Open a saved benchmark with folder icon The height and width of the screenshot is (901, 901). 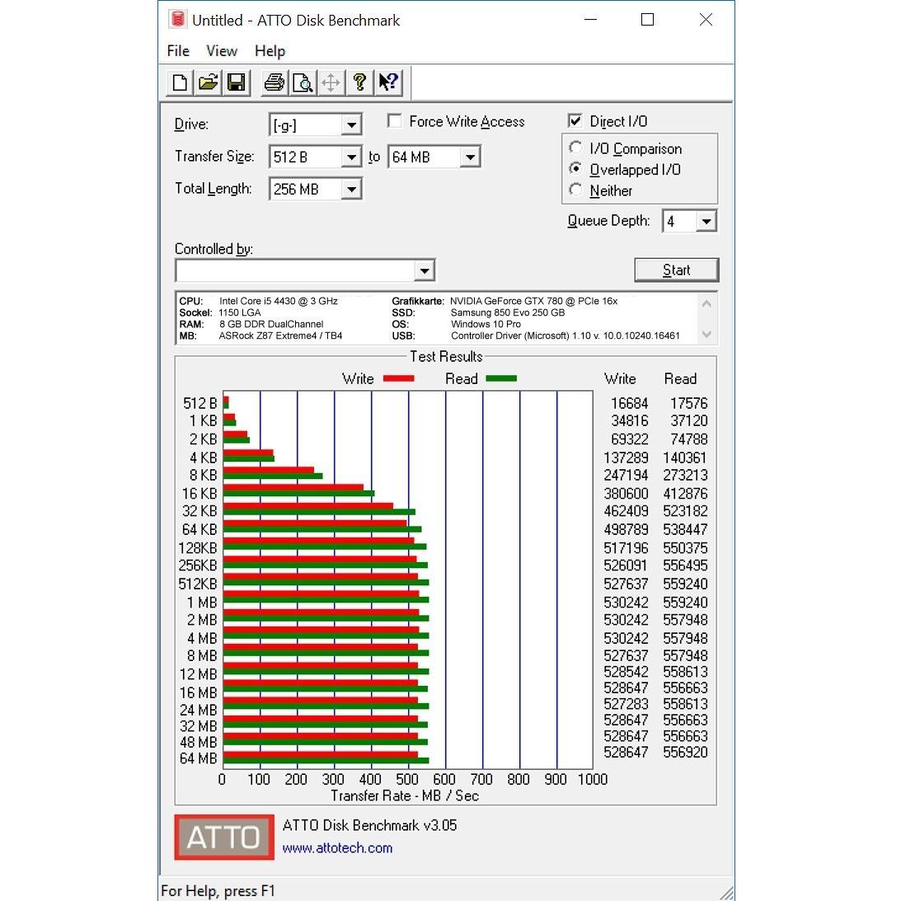pyautogui.click(x=208, y=82)
